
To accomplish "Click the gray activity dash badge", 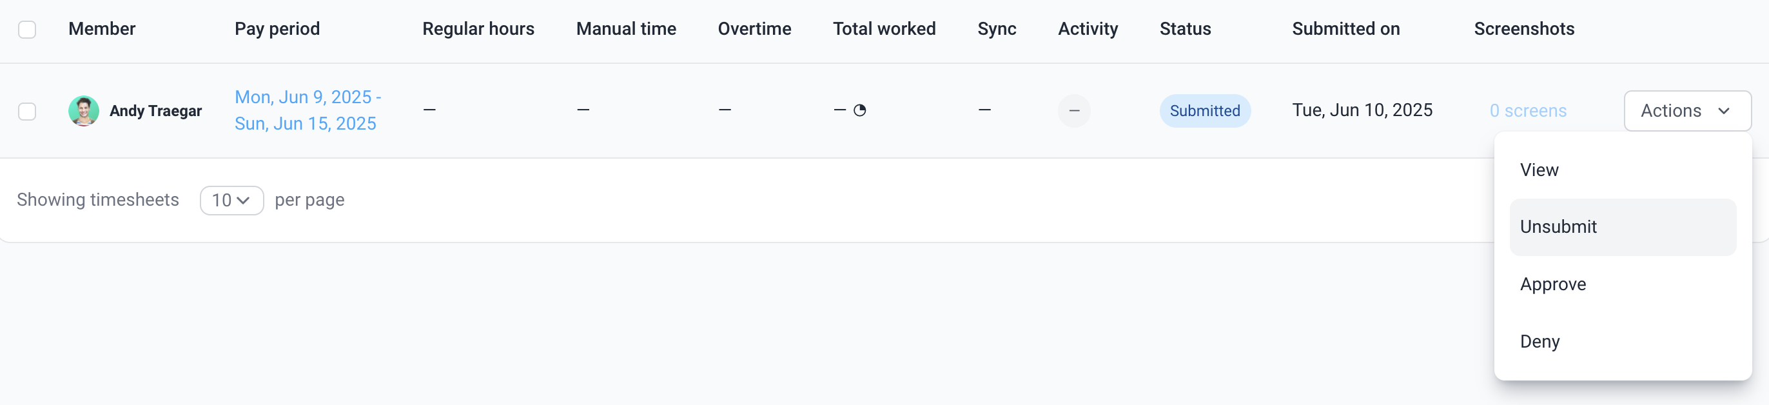I will click(1074, 110).
